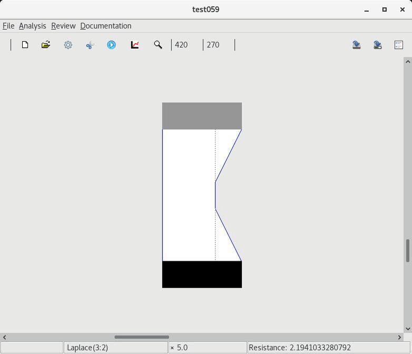
Task: Click the second export icon on the right
Action: tap(378, 45)
